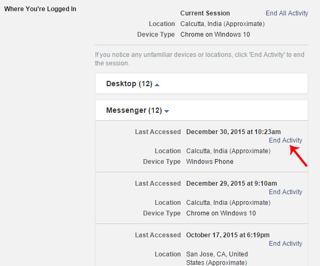Click the October 17, 2015 at 6:19pm timestamp
The width and height of the screenshot is (320, 266).
click(228, 235)
